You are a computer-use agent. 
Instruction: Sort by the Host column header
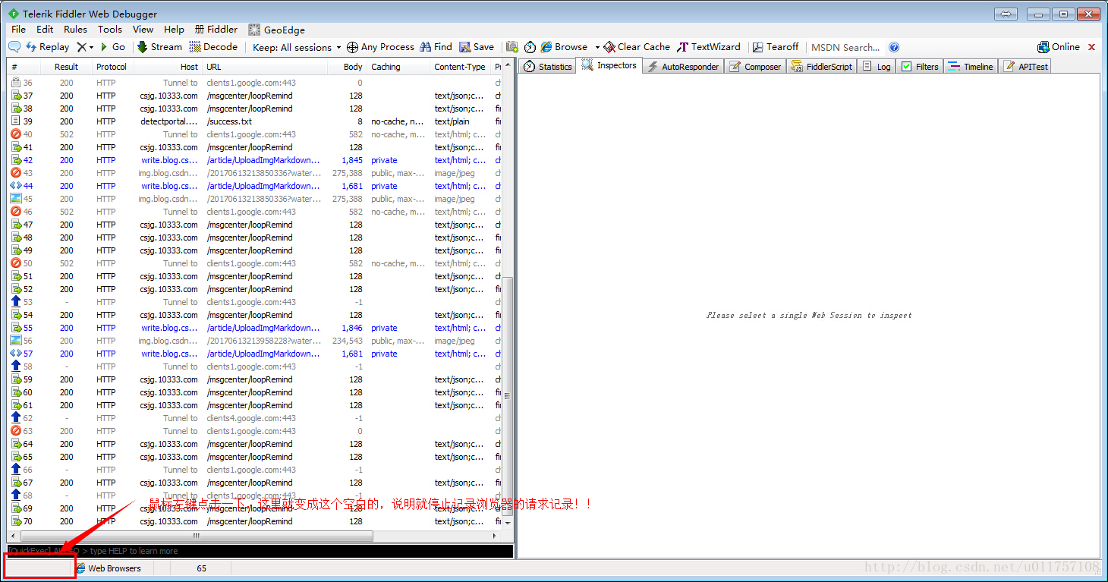[x=168, y=67]
